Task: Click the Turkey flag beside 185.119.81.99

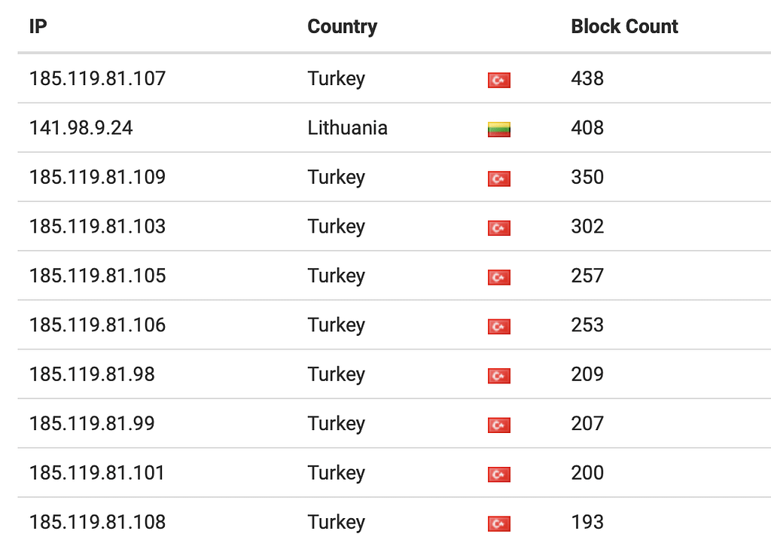Action: (498, 425)
